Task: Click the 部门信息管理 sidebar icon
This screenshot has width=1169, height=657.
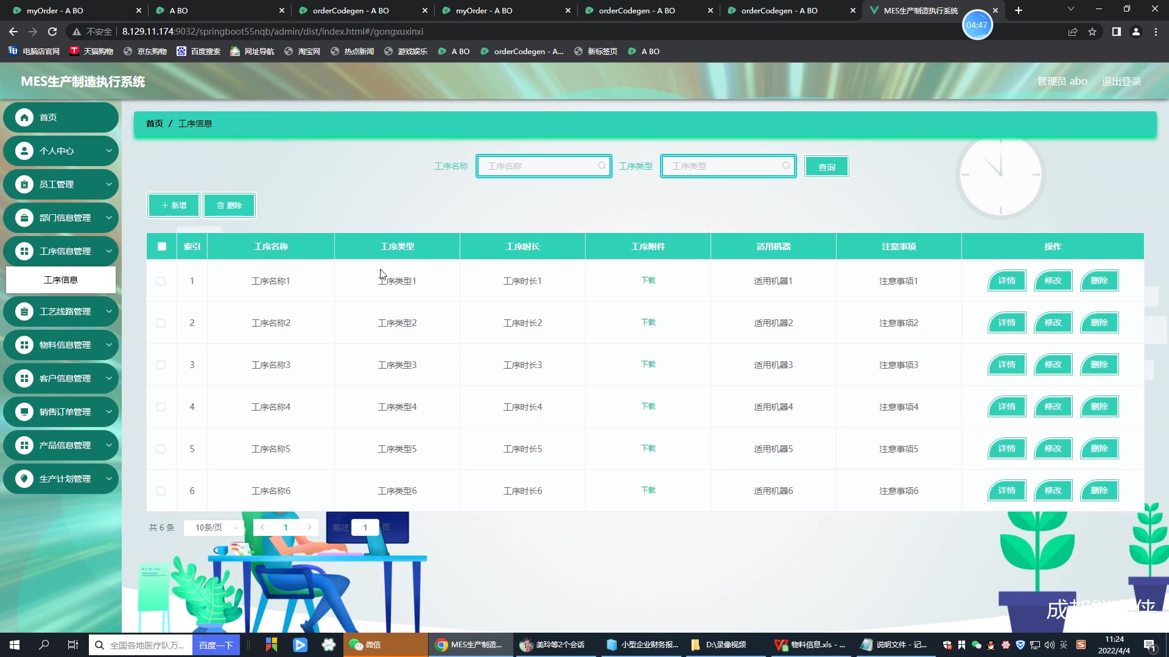Action: [x=24, y=218]
